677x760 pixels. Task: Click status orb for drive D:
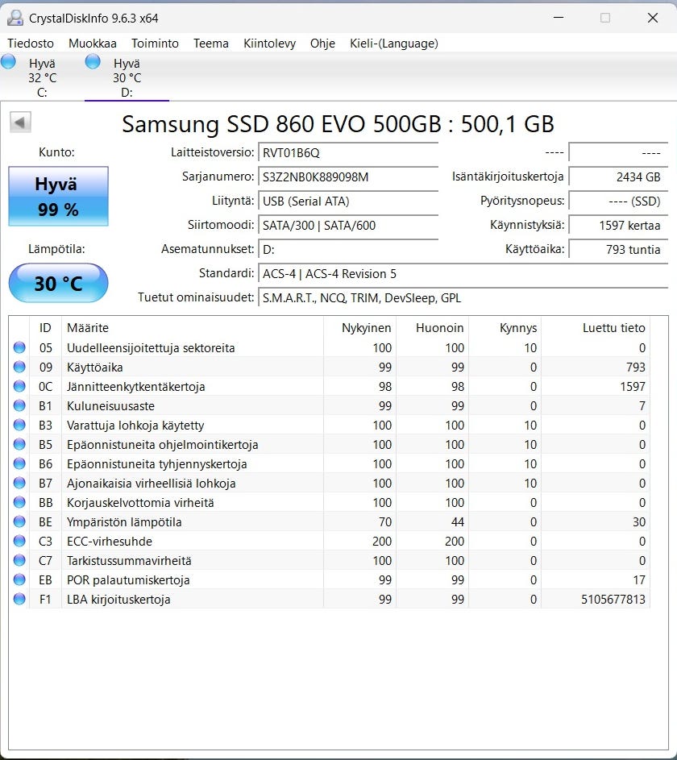coord(93,61)
